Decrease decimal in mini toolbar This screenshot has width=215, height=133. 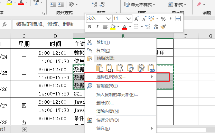[x=155, y=27]
